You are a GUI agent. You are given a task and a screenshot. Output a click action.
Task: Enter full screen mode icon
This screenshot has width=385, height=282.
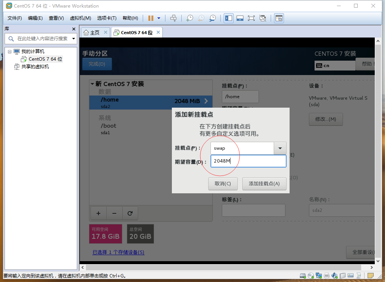point(251,18)
